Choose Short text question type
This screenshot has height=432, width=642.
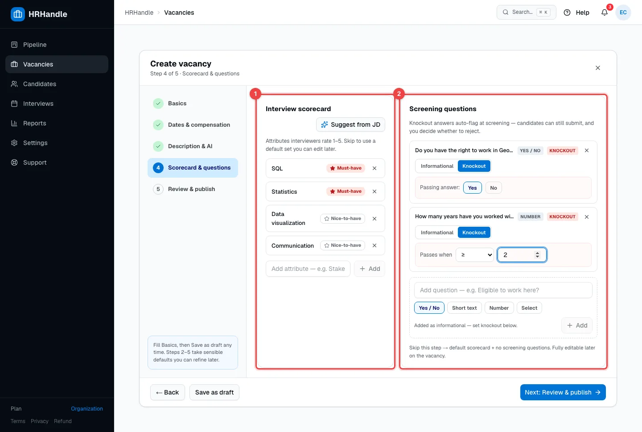pos(464,308)
